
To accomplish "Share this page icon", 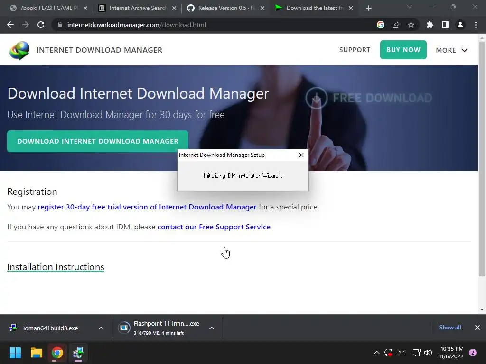I will point(396,25).
